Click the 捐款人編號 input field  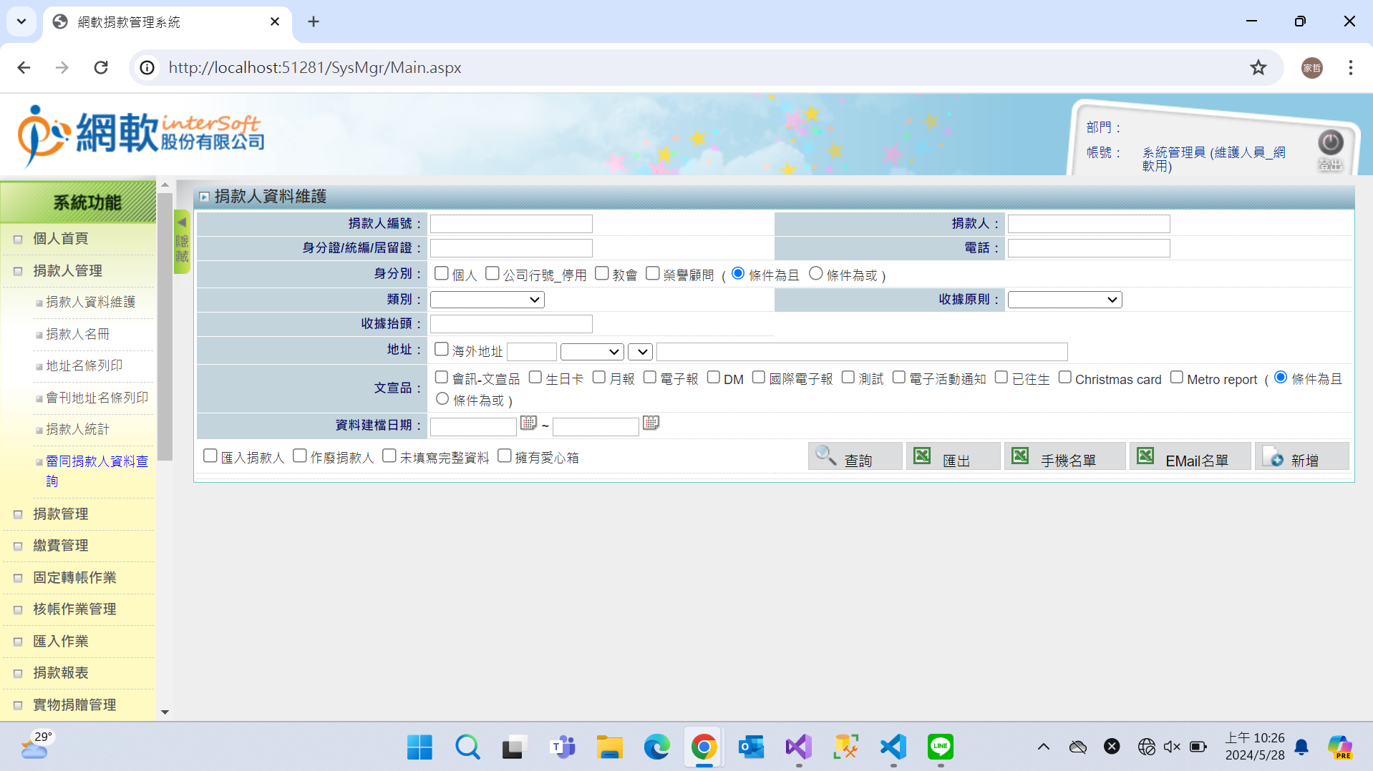pos(511,224)
